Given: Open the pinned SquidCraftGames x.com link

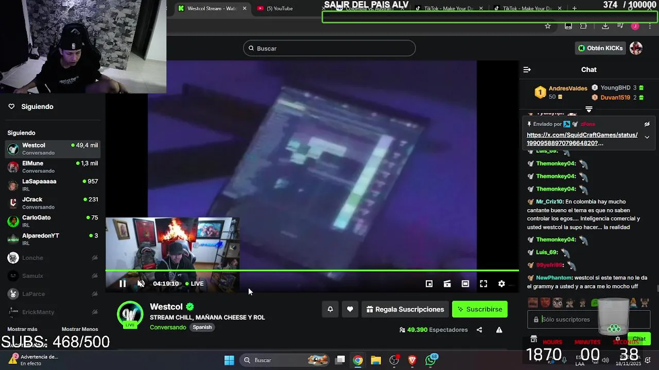Looking at the screenshot, I should [582, 139].
